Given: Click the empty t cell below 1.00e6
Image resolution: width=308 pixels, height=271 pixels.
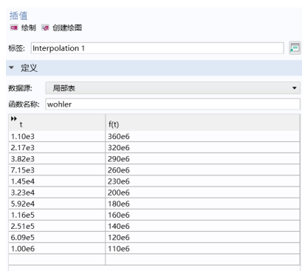Looking at the screenshot, I should click(x=57, y=260).
